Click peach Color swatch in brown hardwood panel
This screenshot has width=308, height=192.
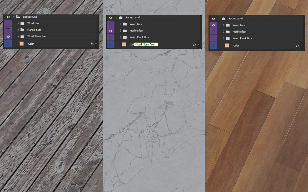227,45
